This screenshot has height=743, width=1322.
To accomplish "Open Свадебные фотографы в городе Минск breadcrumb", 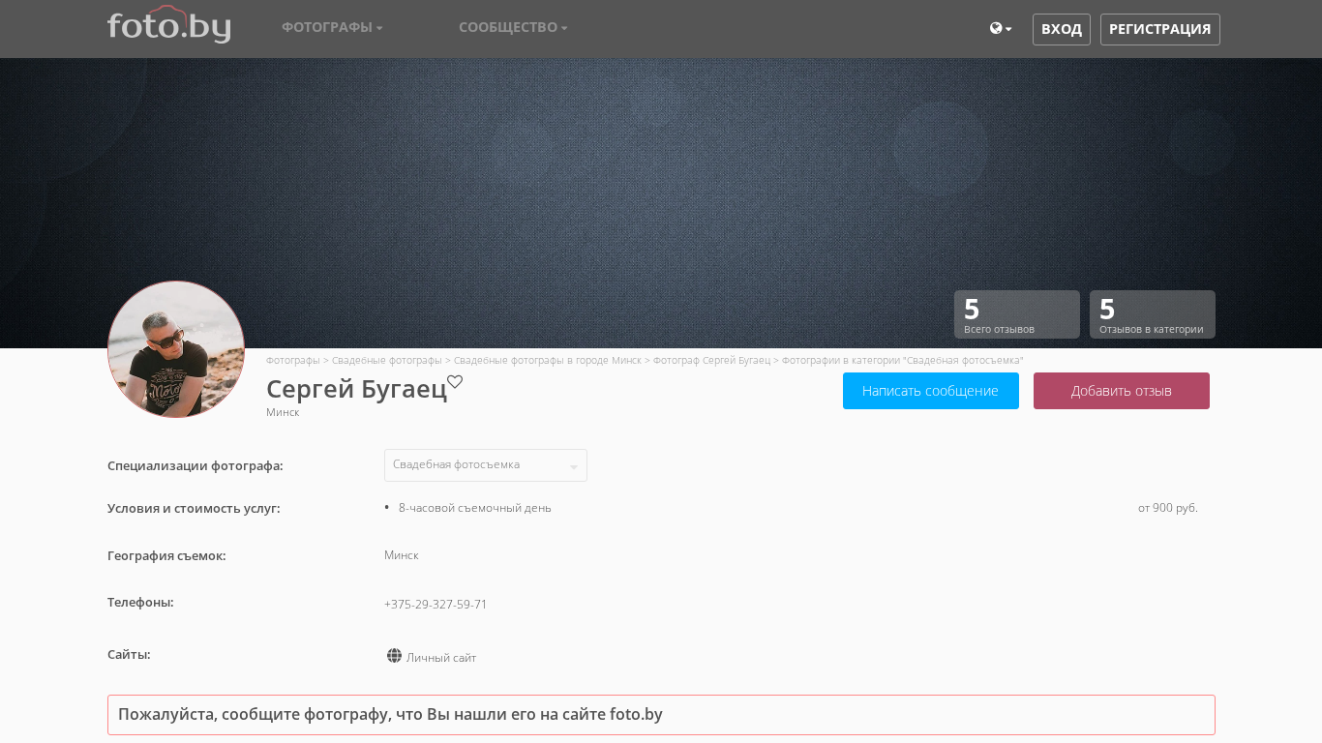I will (x=547, y=360).
